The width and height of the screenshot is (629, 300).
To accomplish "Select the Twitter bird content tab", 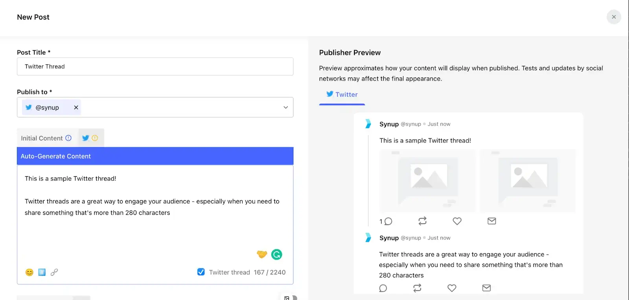I will click(85, 138).
